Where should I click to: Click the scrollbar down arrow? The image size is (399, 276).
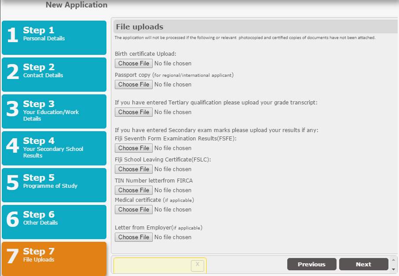point(393,269)
